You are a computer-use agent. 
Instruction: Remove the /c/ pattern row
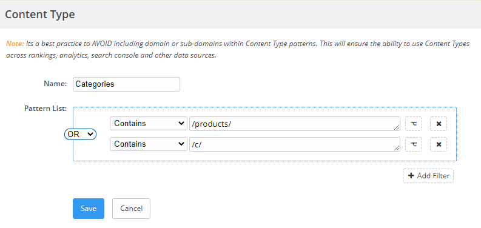439,144
